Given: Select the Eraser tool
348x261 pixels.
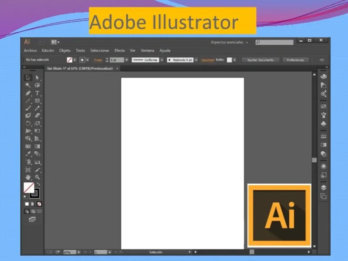Looking at the screenshot, I should click(37, 115).
